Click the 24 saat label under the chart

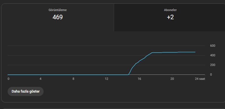point(200,79)
